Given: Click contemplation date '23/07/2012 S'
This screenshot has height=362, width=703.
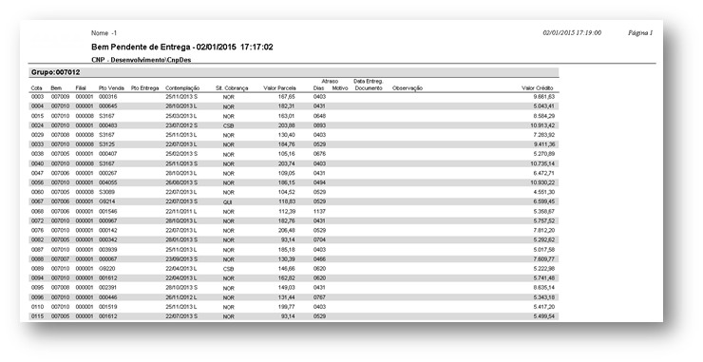Looking at the screenshot, I should [x=181, y=125].
